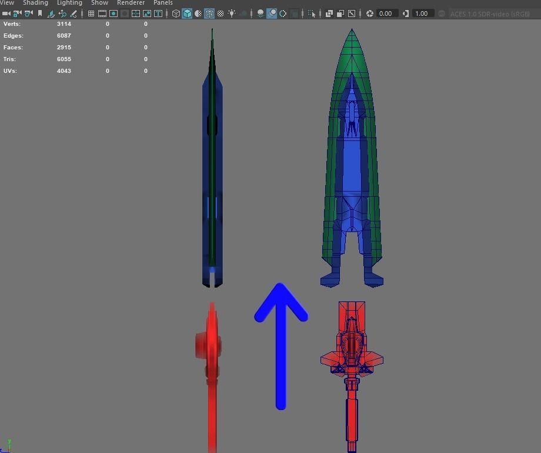The width and height of the screenshot is (541, 453).
Task: Open the Lighting menu
Action: click(x=69, y=3)
